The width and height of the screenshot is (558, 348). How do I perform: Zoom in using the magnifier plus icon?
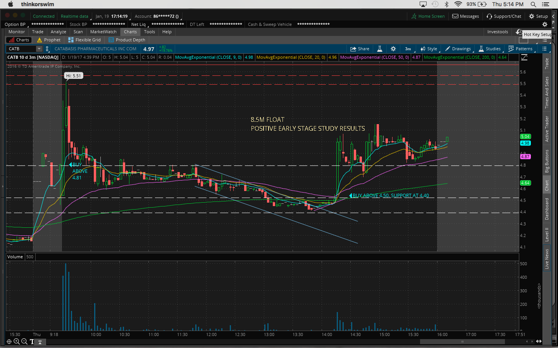[17, 341]
